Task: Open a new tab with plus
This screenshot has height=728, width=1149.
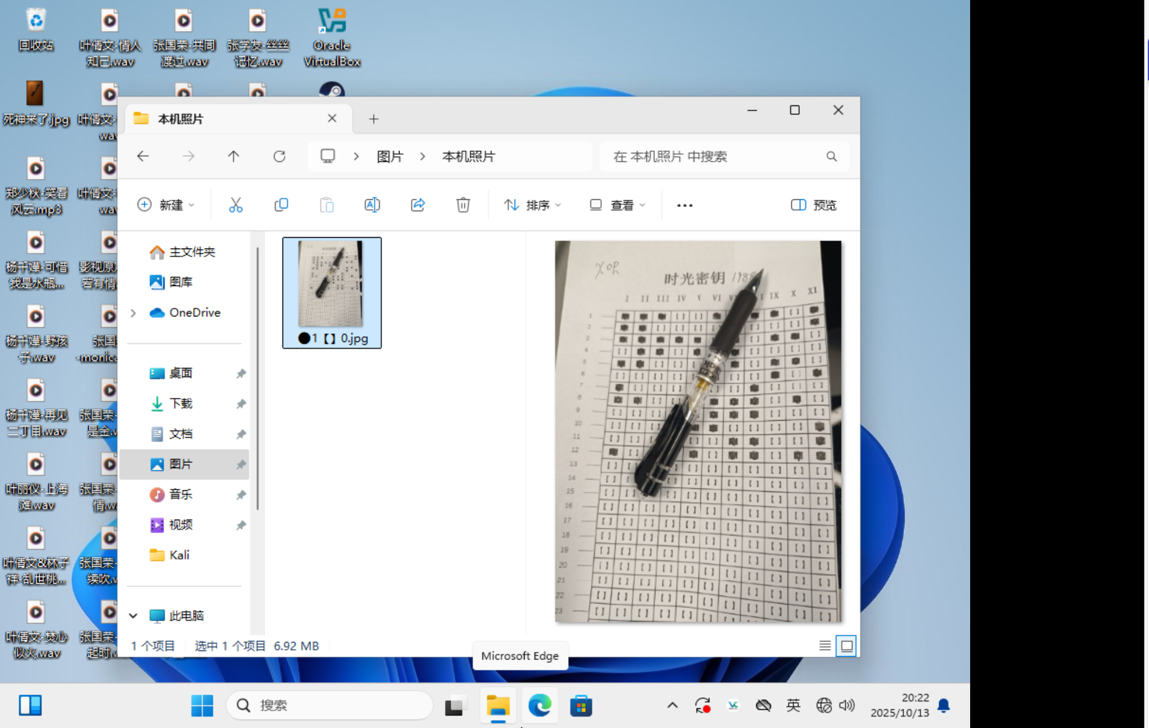Action: 374,119
